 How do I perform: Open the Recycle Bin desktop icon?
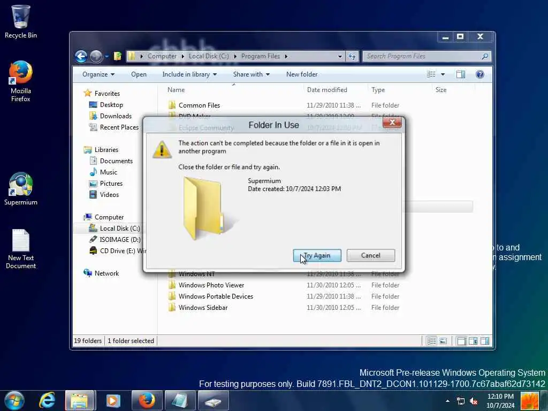click(21, 21)
